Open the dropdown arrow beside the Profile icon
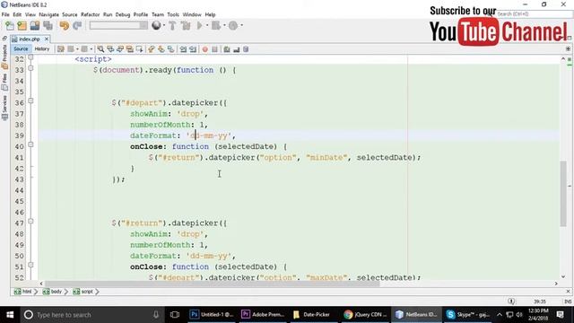The image size is (574, 323). point(241,26)
